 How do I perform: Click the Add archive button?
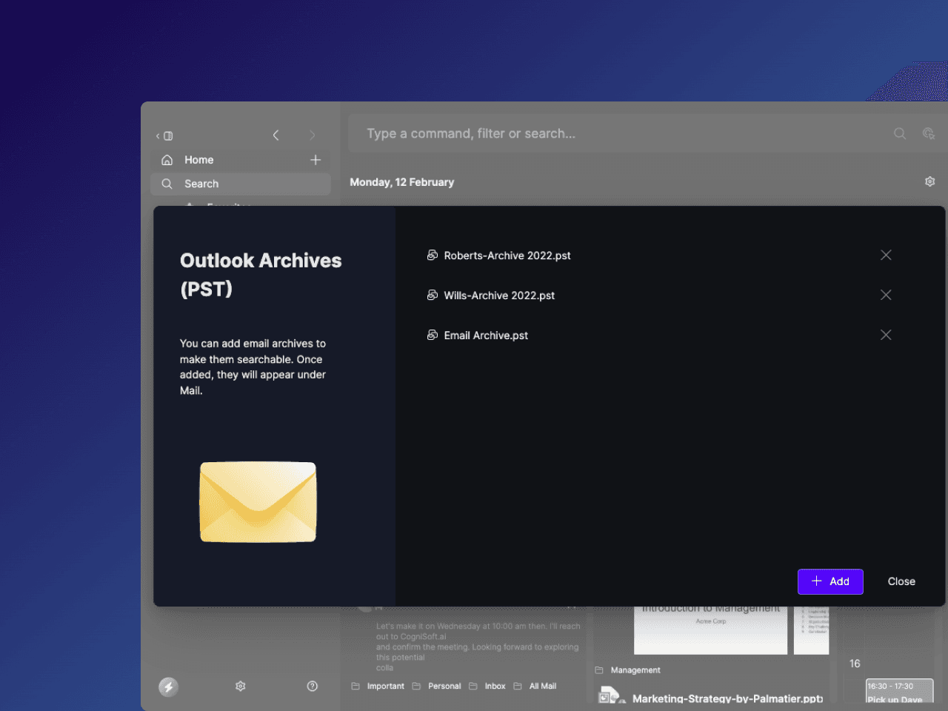(830, 581)
